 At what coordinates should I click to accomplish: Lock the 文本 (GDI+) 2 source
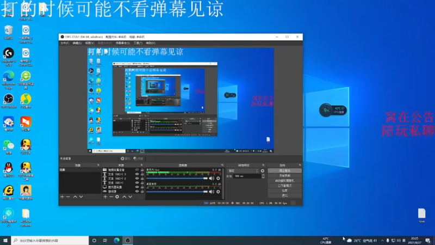tap(142, 179)
